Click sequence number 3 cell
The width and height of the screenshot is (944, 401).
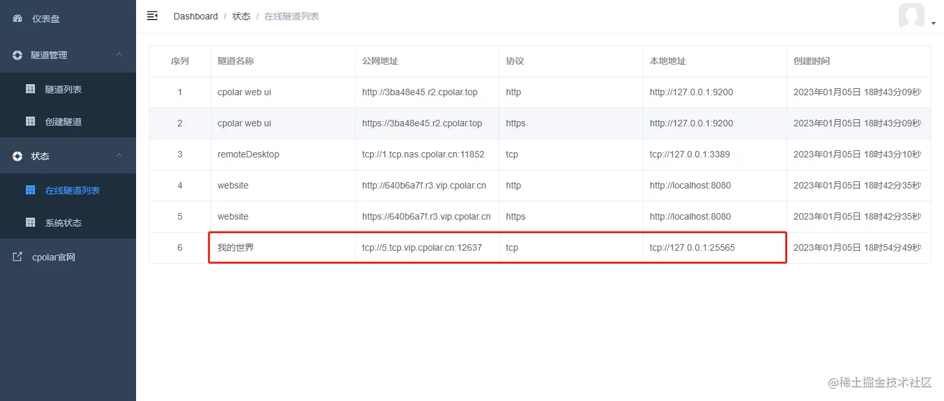(x=180, y=154)
